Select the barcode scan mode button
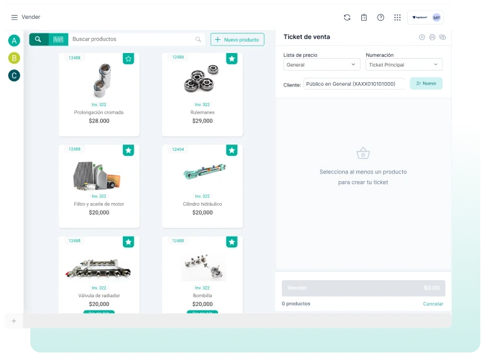This screenshot has height=359, width=486. tap(58, 39)
